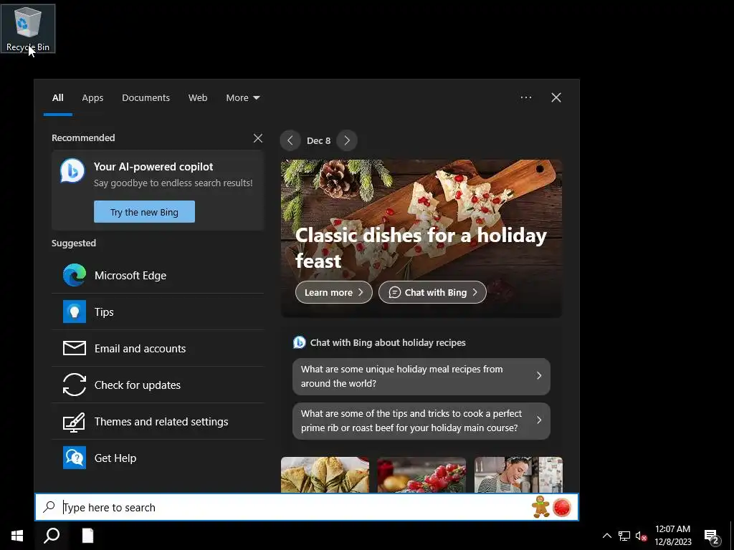Image resolution: width=734 pixels, height=550 pixels.
Task: Click the gingerbread man icon in search box
Action: click(x=540, y=507)
